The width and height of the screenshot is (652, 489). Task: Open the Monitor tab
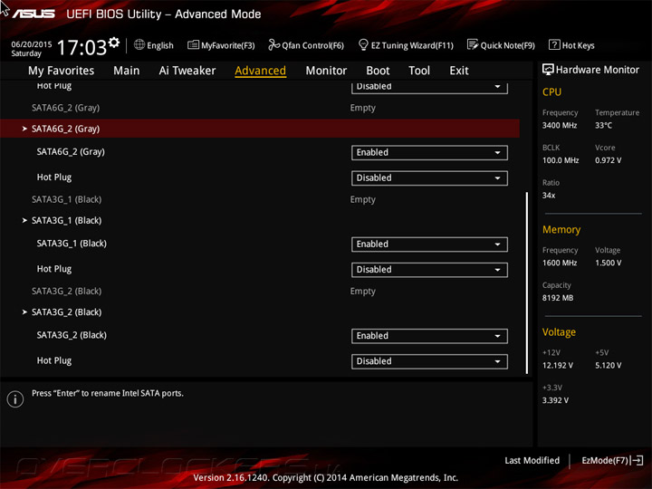click(x=326, y=71)
